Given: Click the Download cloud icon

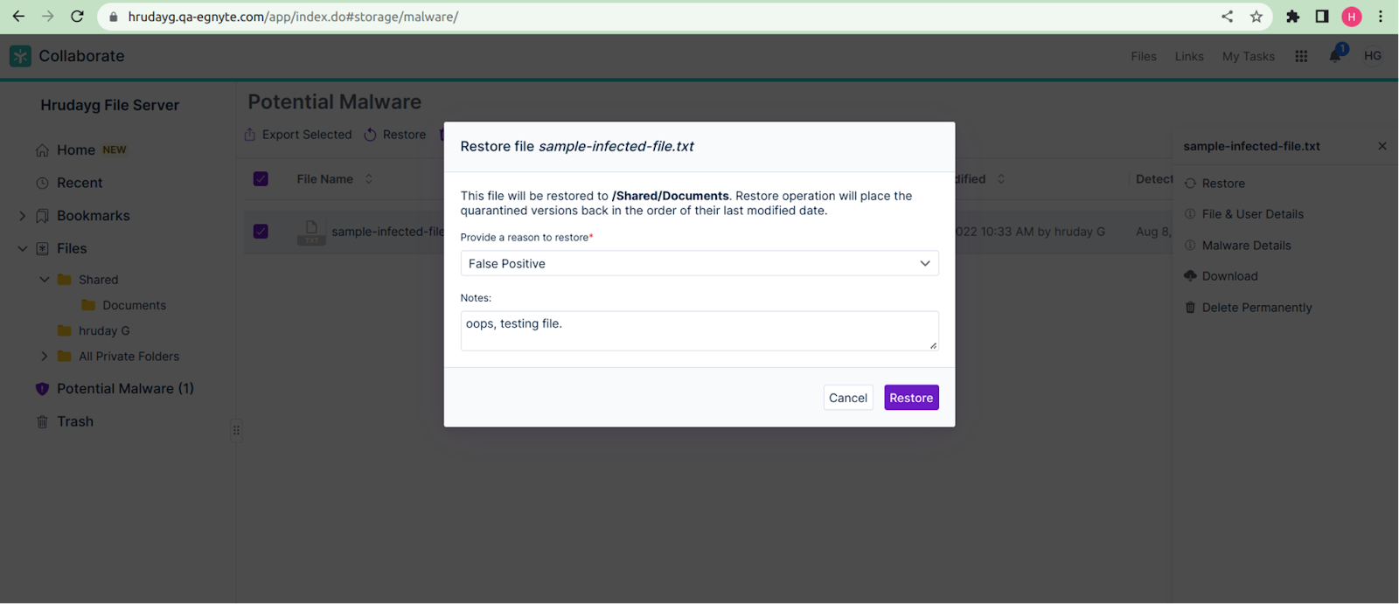Looking at the screenshot, I should click(x=1190, y=276).
